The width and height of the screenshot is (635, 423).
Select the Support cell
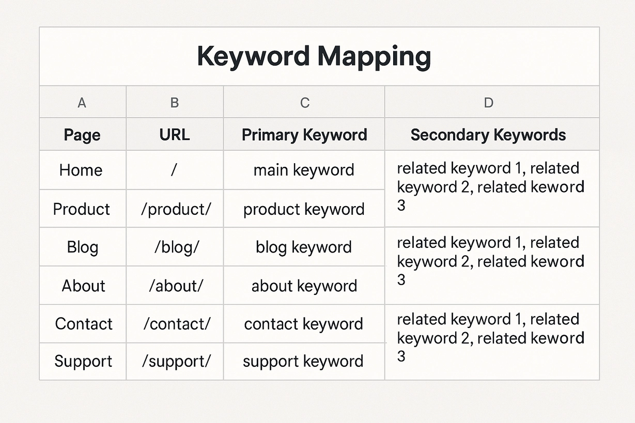pos(82,362)
